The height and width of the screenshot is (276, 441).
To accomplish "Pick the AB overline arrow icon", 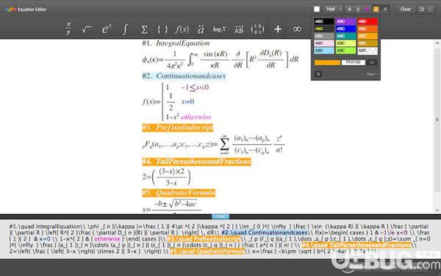I will 238,29.
